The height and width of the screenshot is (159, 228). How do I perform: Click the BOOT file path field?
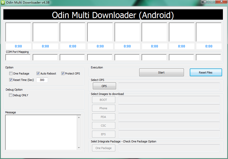click(169, 100)
